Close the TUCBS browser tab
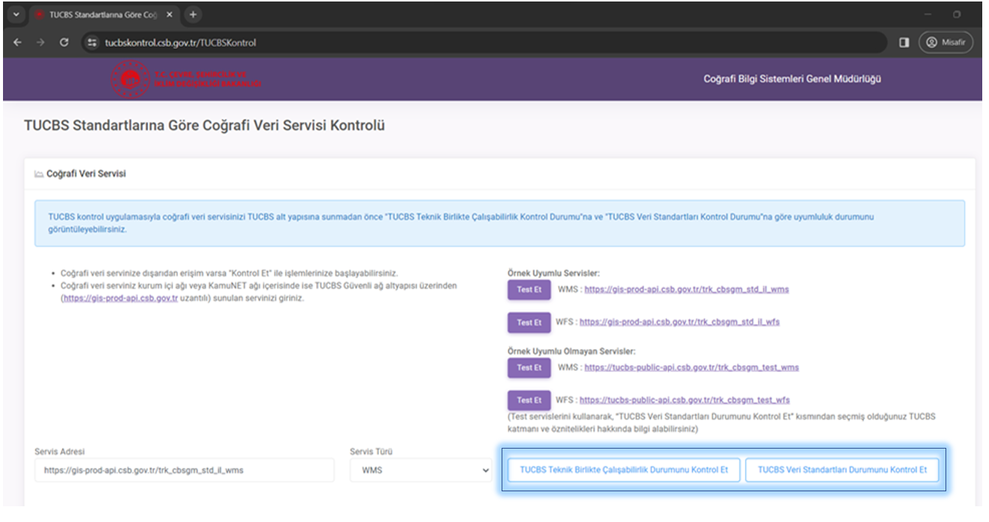The image size is (989, 522). tap(169, 15)
